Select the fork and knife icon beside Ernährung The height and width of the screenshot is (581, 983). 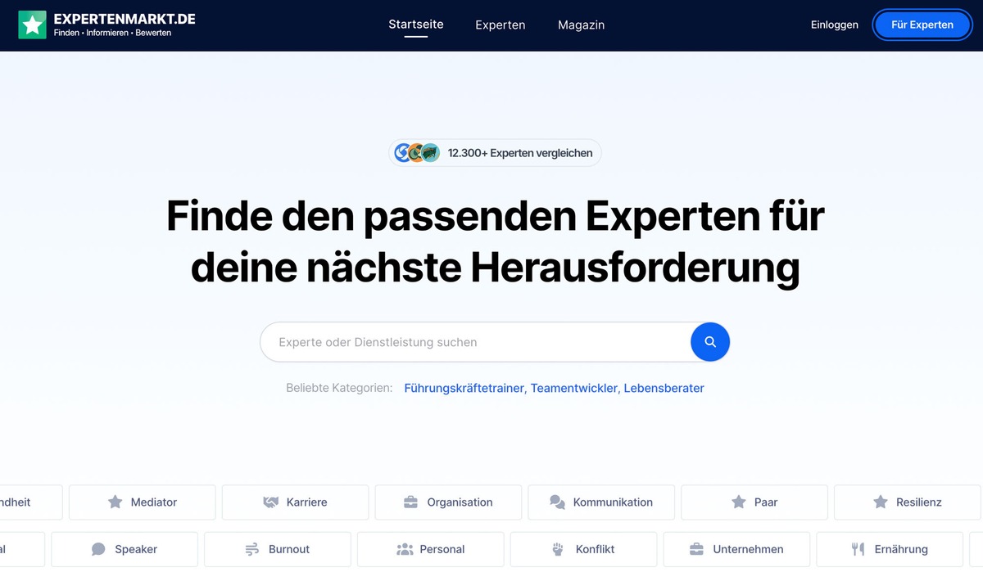click(x=857, y=549)
